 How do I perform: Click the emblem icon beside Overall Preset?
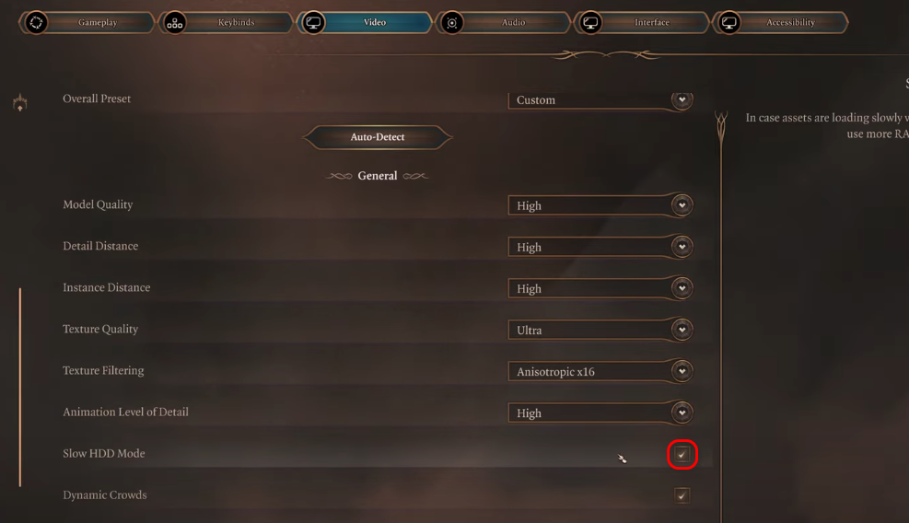click(x=19, y=102)
